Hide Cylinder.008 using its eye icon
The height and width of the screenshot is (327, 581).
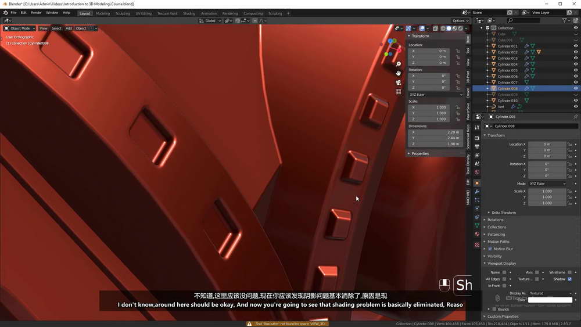coord(575,88)
